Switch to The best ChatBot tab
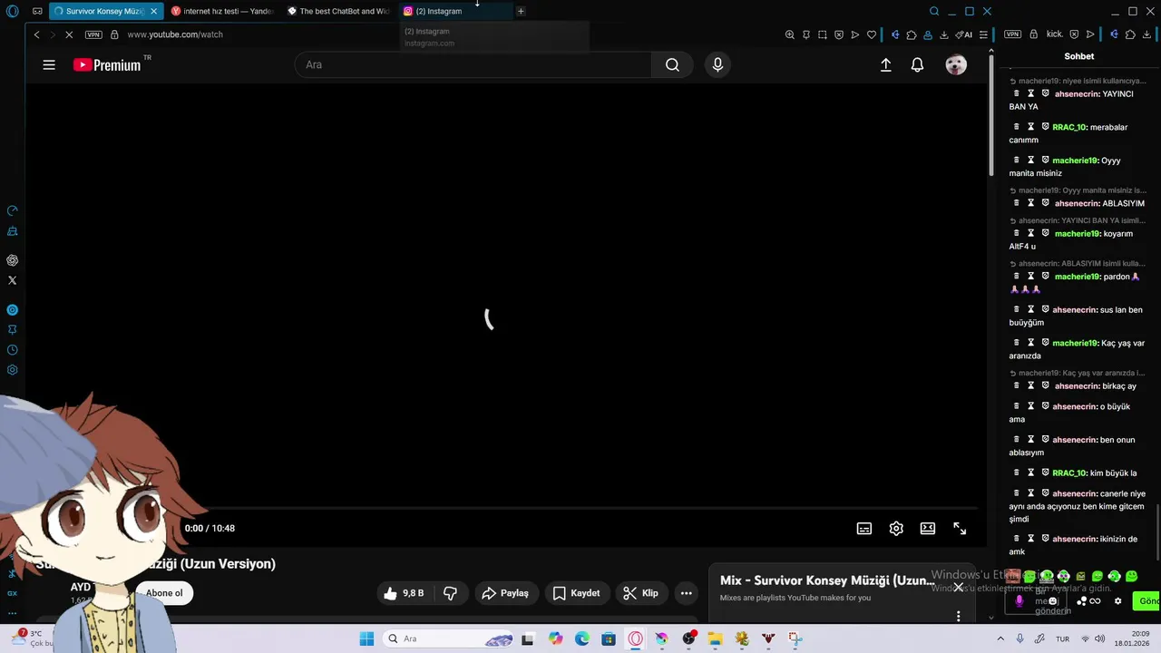The width and height of the screenshot is (1161, 653). tap(338, 11)
